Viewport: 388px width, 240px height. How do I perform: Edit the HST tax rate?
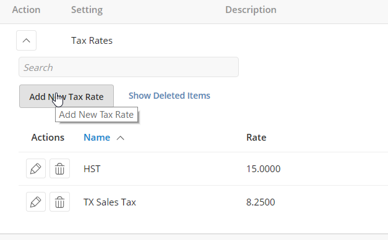click(36, 168)
